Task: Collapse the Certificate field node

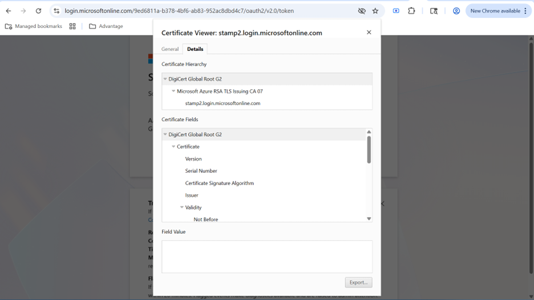Action: 173,146
